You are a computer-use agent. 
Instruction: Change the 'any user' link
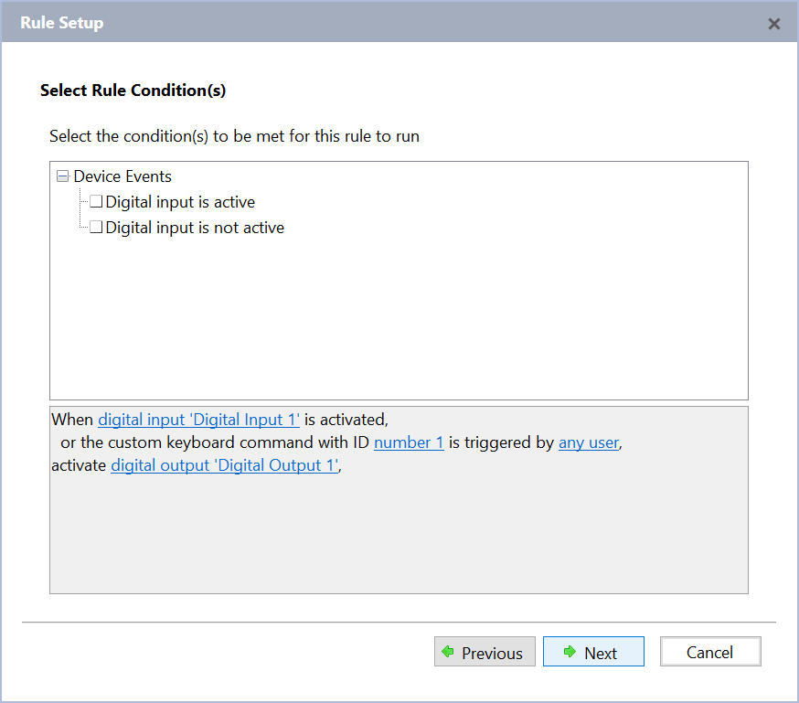589,442
